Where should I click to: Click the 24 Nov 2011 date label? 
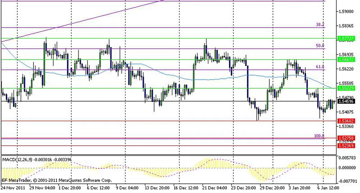point(13,188)
